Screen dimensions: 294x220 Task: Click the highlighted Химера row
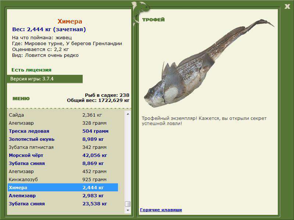pyautogui.click(x=63, y=187)
